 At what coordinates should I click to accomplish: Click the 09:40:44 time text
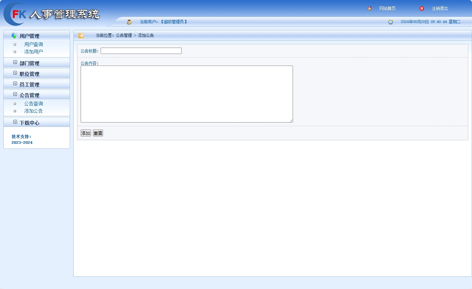click(439, 22)
